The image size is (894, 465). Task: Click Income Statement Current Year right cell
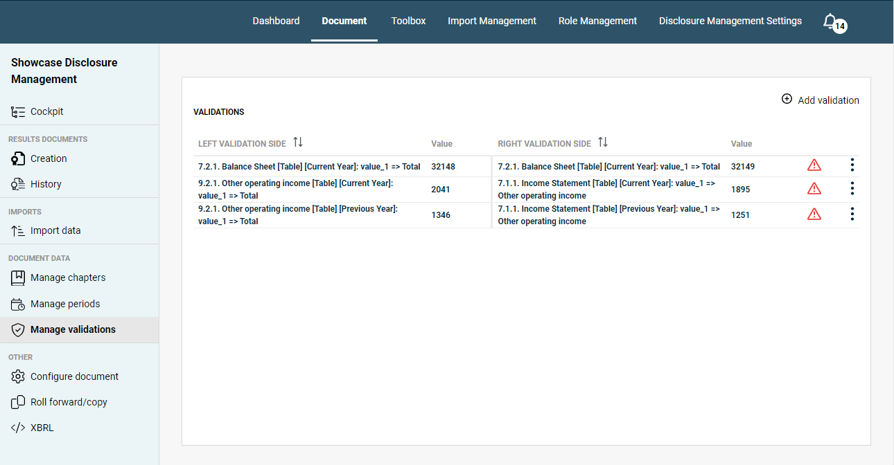click(x=606, y=190)
